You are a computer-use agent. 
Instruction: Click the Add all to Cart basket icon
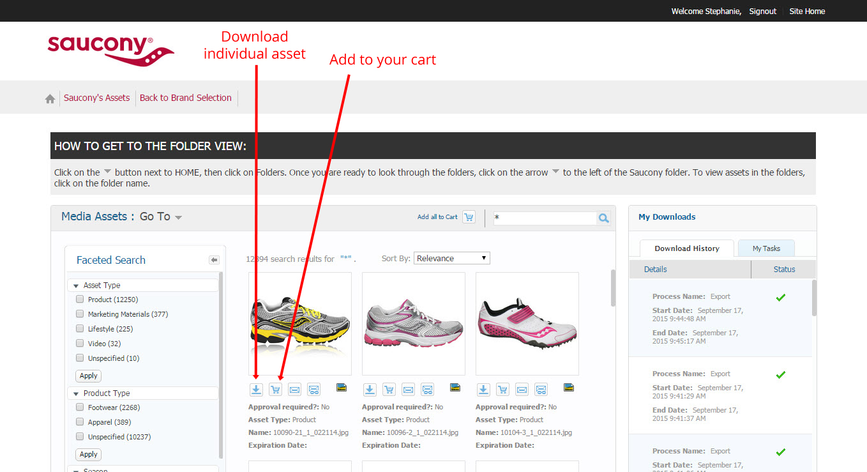(x=469, y=217)
